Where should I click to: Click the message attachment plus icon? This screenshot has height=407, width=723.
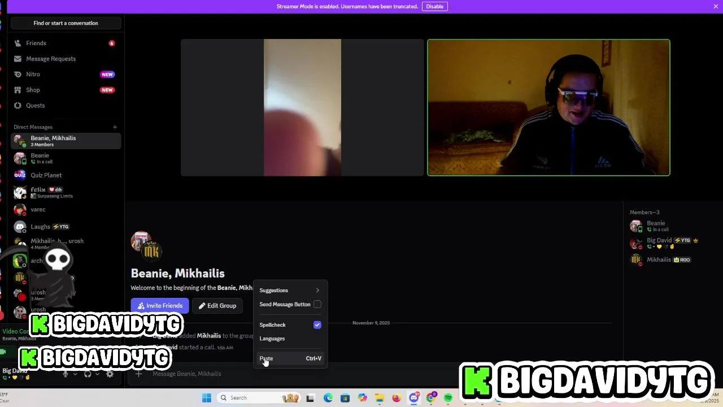(x=139, y=374)
